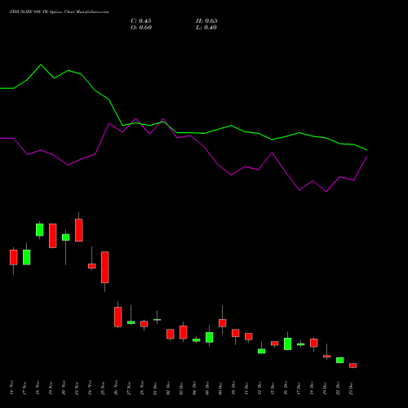This screenshot has width=408, height=408.
Task: Select the '03 Dec' date label
Action: (x=181, y=388)
